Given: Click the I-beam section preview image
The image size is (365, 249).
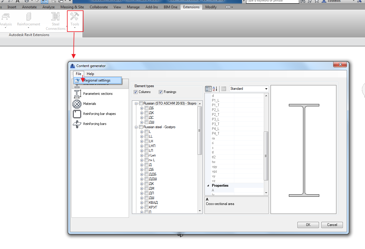Looking at the screenshot, I should [304, 150].
